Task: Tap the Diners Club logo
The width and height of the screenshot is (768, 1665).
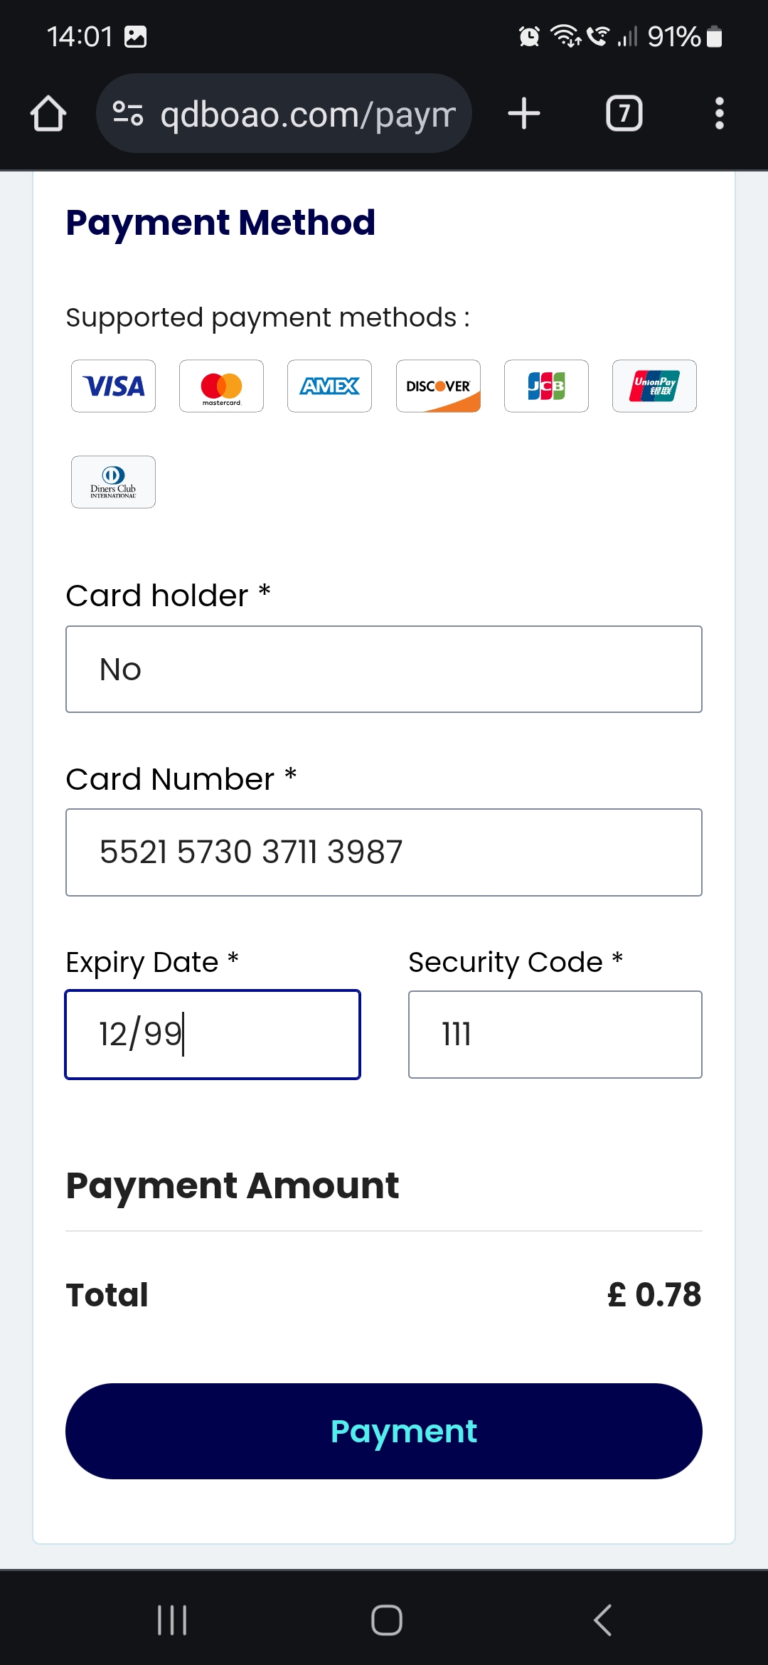Action: (x=114, y=482)
